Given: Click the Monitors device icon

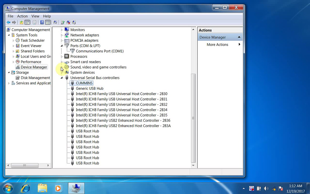Looking at the screenshot, I should tap(67, 30).
